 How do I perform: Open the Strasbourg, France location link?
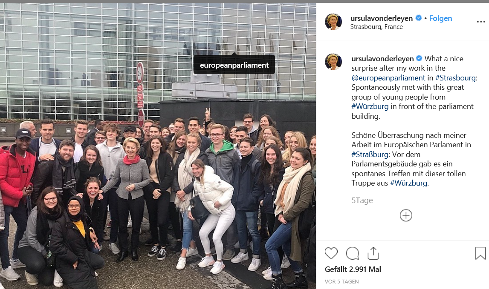[376, 27]
